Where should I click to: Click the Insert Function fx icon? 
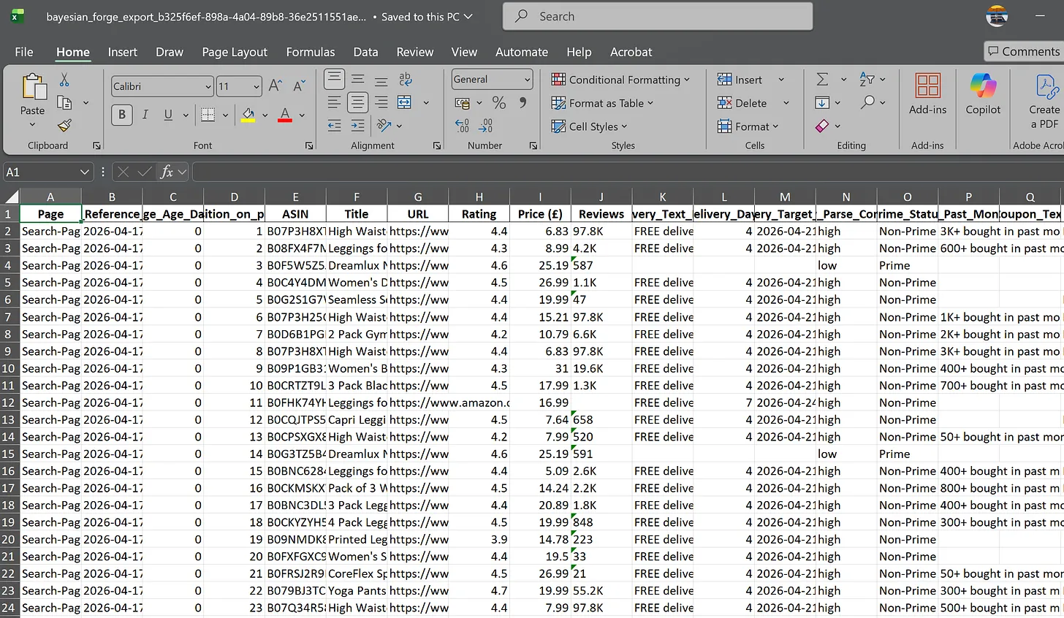167,172
